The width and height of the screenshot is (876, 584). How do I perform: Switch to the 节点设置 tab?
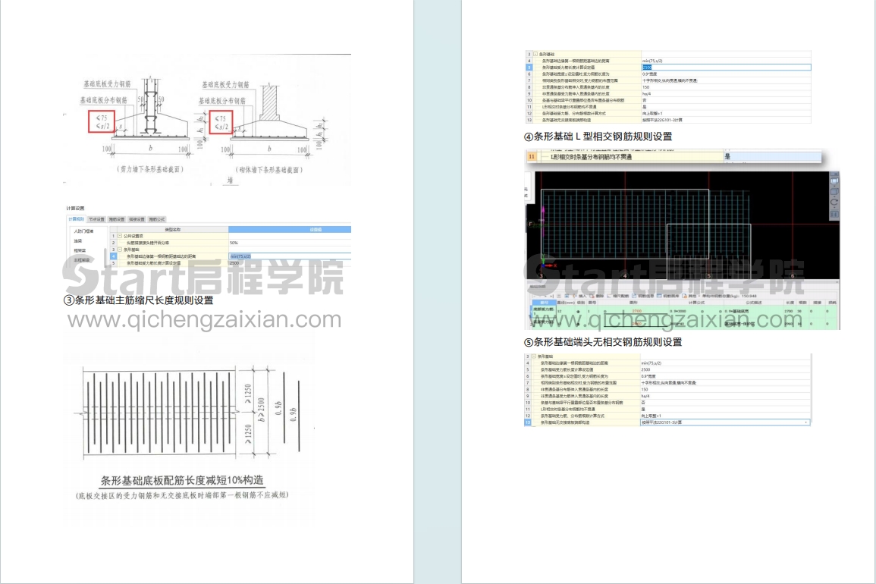(x=97, y=219)
